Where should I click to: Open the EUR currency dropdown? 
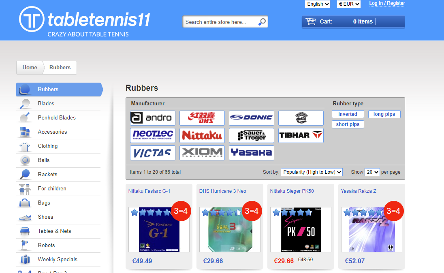pyautogui.click(x=348, y=4)
